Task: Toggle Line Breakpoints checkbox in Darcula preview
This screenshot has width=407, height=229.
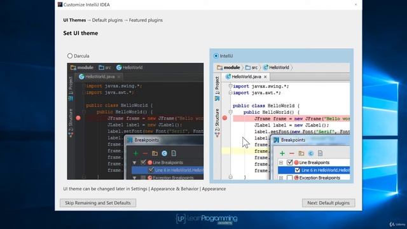Action: pyautogui.click(x=143, y=162)
